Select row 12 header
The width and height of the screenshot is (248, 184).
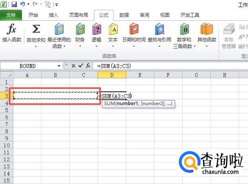[x=6, y=159]
